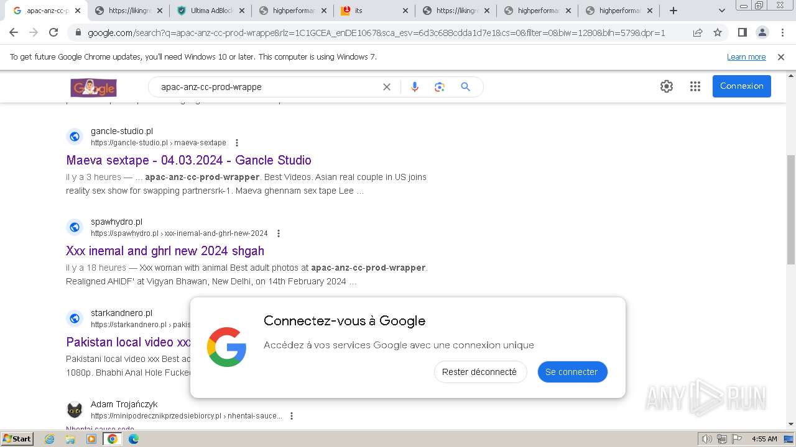Switch to first highperforman tab
The image size is (796, 447).
(x=292, y=11)
